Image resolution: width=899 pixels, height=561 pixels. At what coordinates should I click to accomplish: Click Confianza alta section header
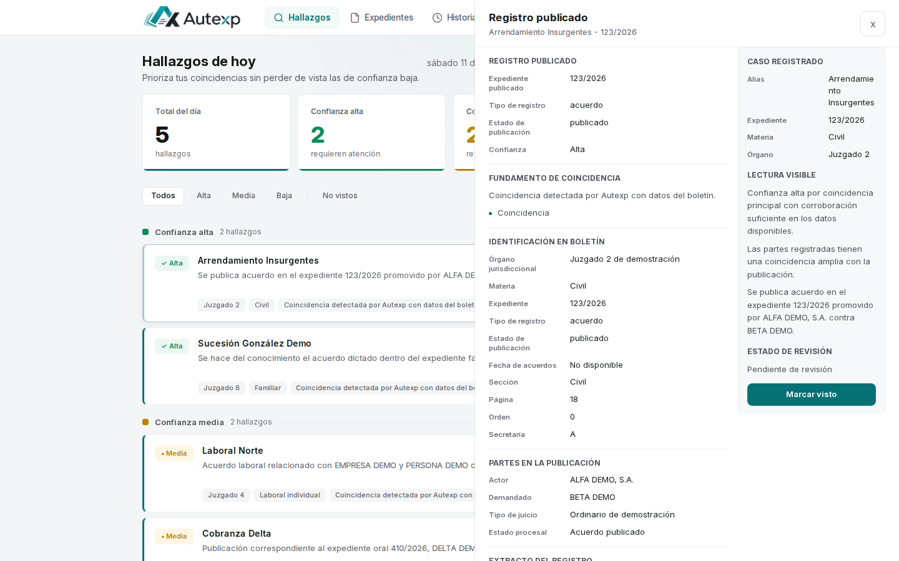pyautogui.click(x=184, y=232)
